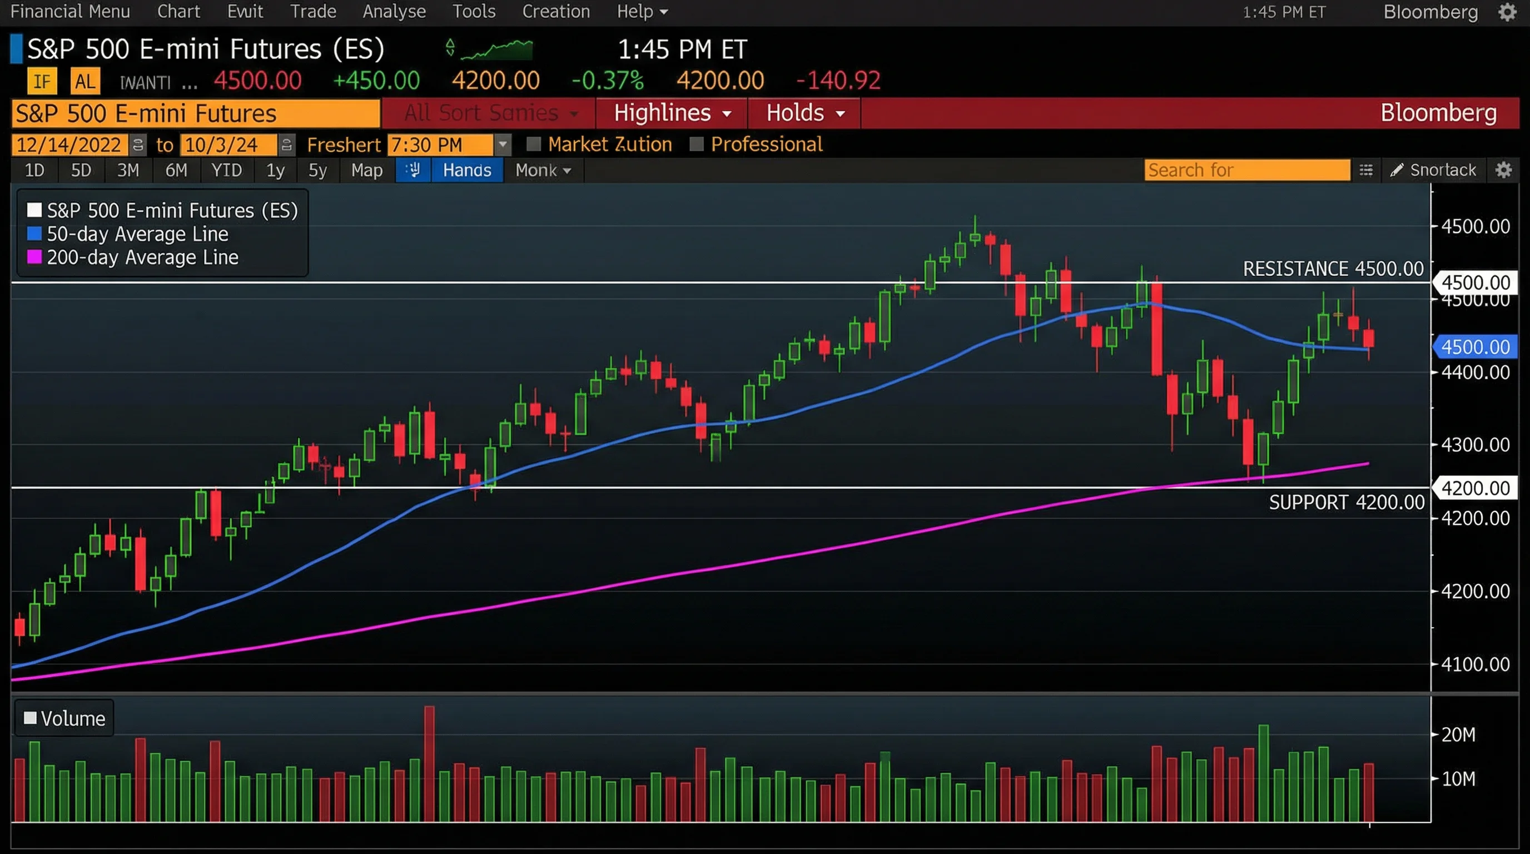Tick the Professional checkbox
The image size is (1530, 854).
coord(696,145)
